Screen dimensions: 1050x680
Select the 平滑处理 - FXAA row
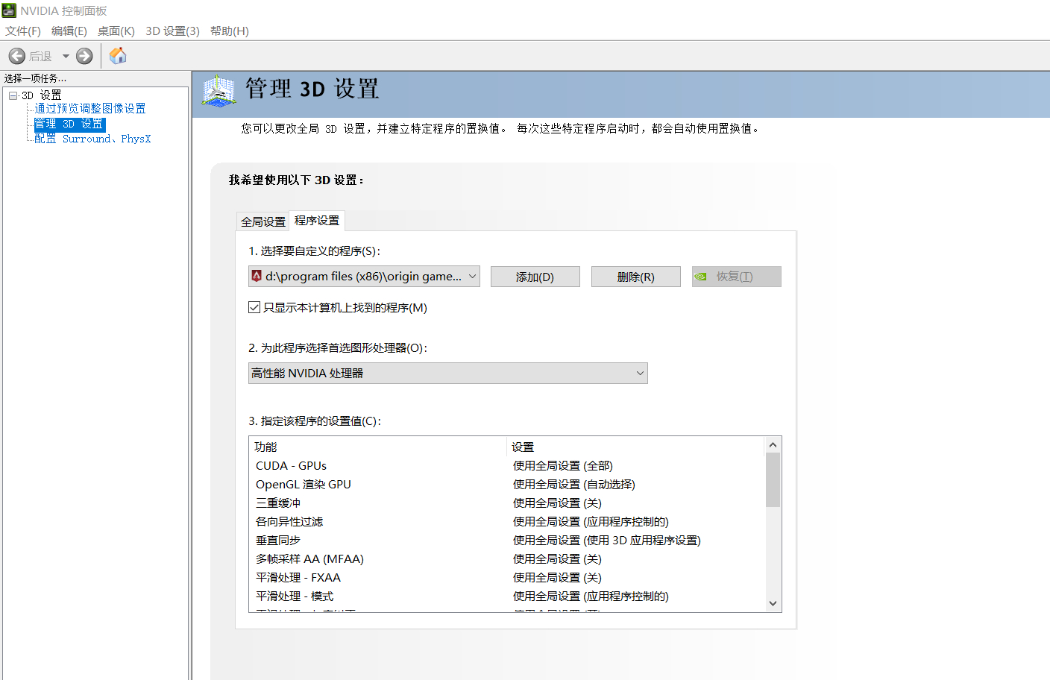507,578
